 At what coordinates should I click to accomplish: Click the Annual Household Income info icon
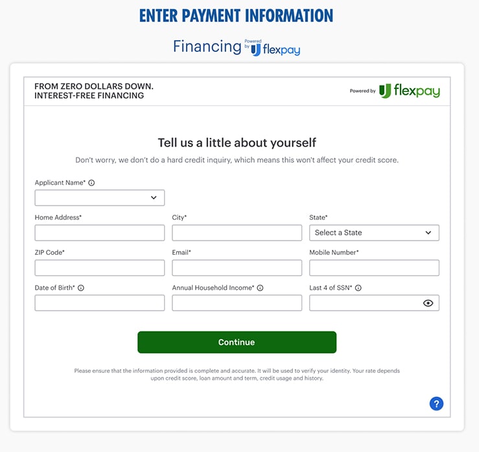[x=260, y=288]
